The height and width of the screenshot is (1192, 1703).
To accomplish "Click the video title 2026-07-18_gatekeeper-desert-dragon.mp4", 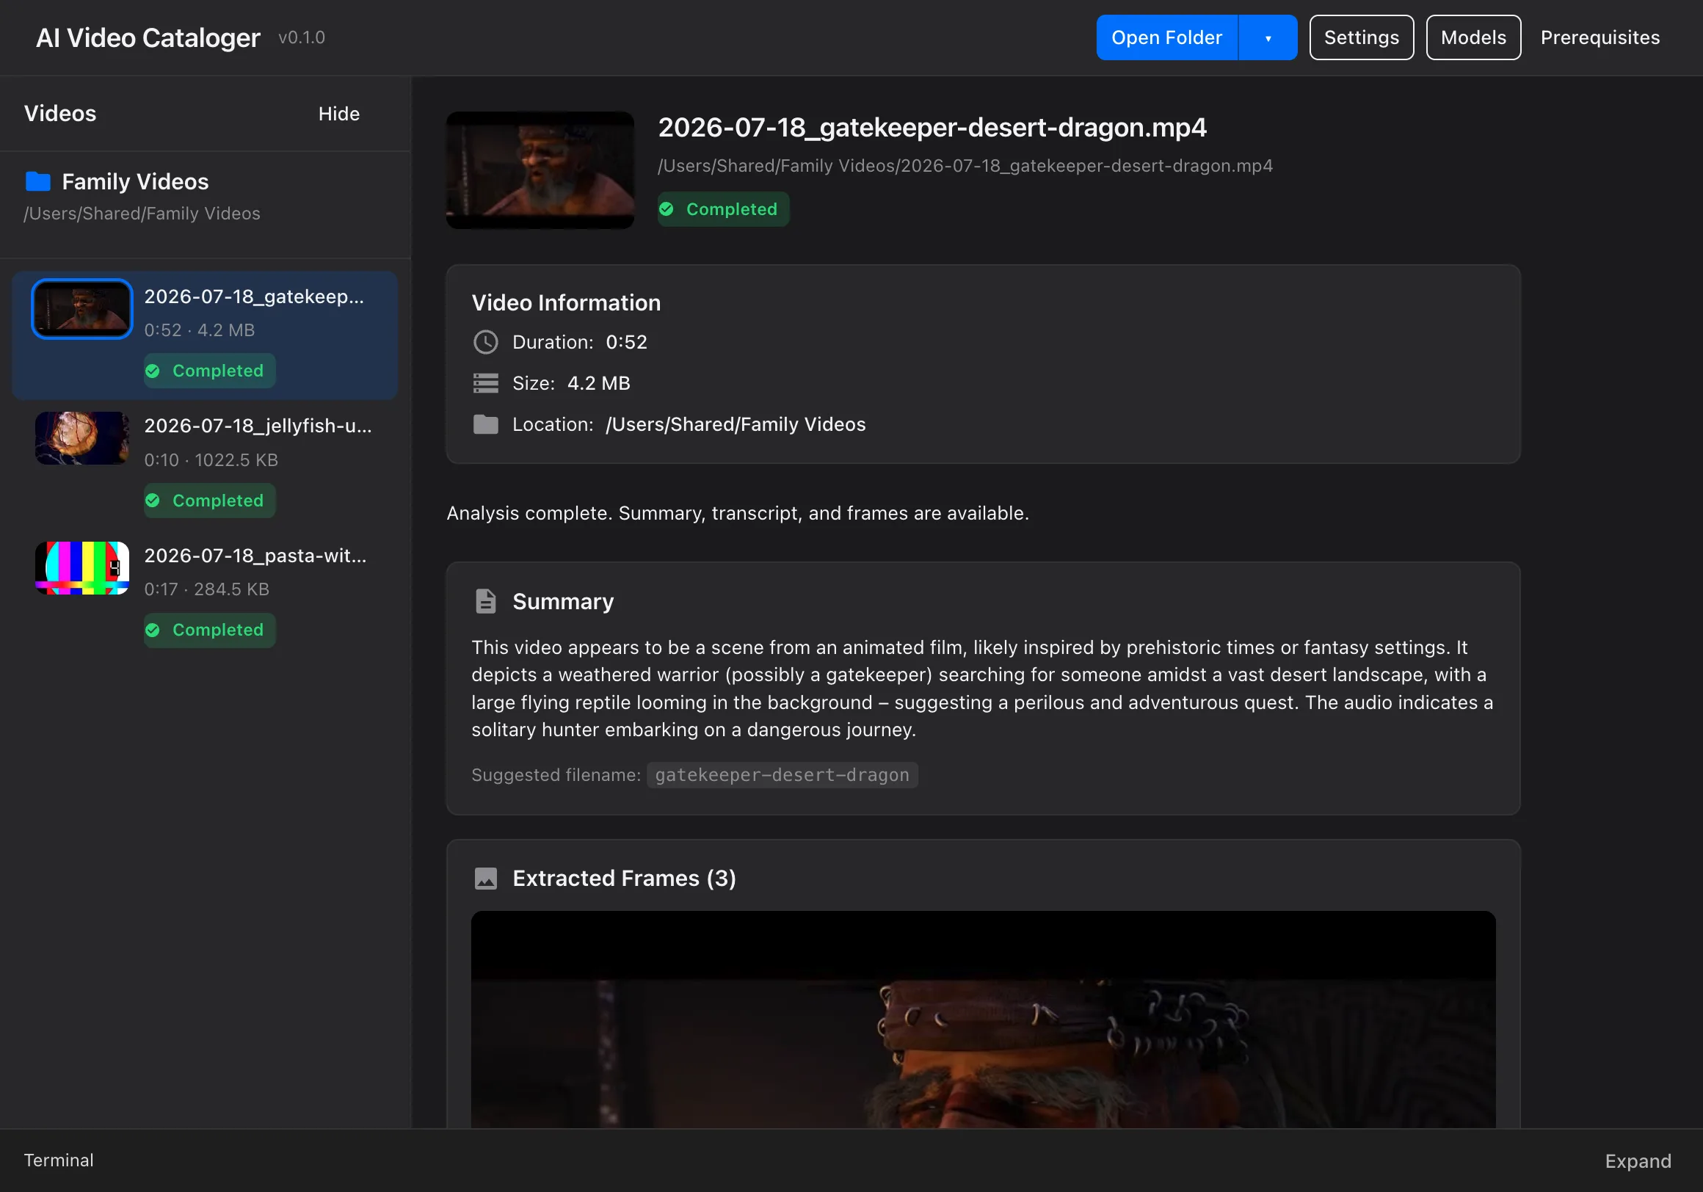I will tap(932, 128).
